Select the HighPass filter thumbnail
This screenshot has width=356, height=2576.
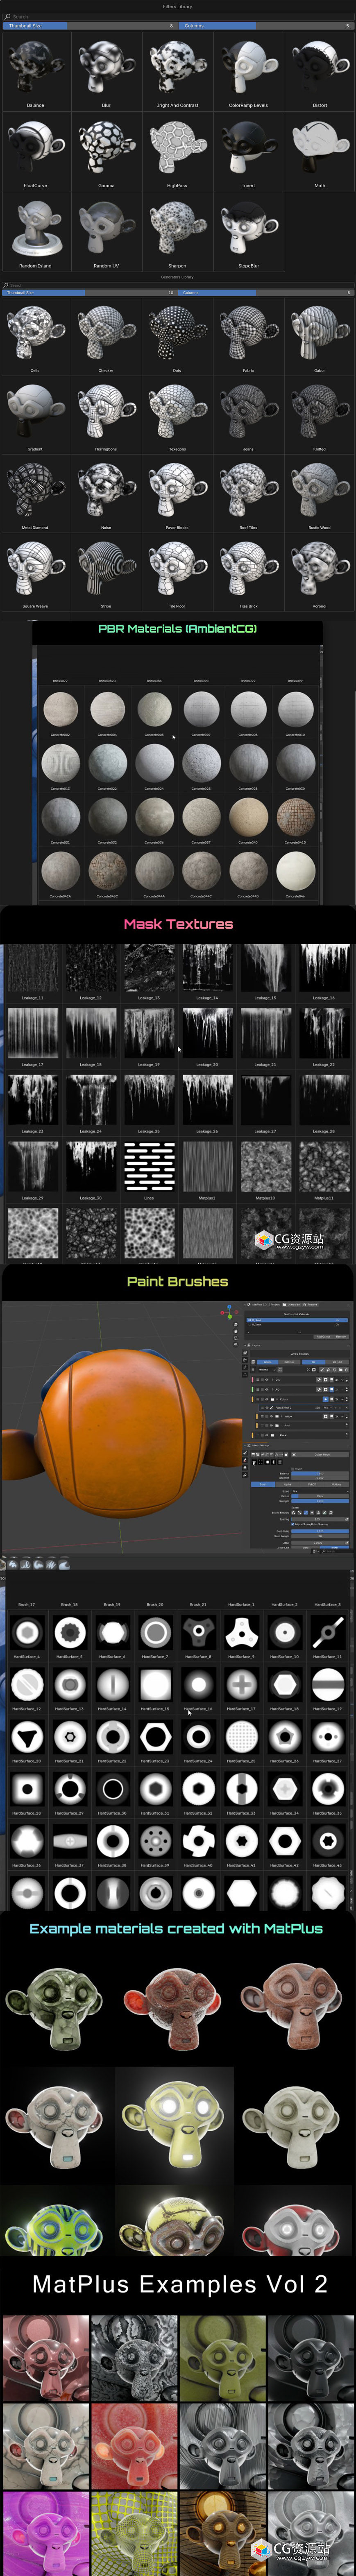click(x=177, y=151)
